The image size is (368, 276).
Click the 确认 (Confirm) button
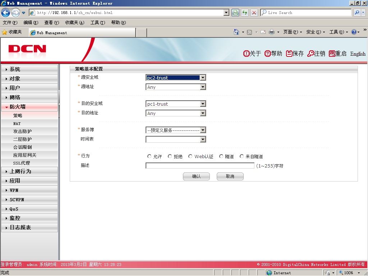click(x=196, y=176)
